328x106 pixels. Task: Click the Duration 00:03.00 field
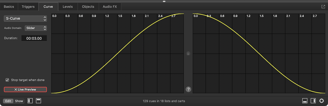click(x=34, y=38)
